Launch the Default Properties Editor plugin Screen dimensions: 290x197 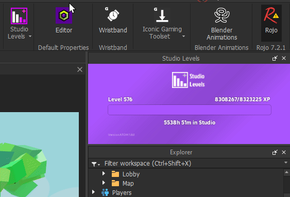click(64, 20)
